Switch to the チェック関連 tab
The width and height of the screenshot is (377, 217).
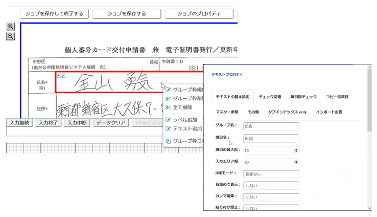(270, 96)
